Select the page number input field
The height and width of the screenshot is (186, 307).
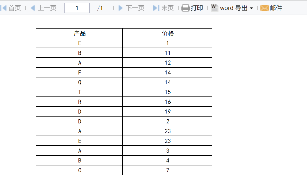77,8
